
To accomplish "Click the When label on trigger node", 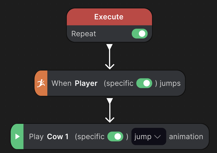I will [x=61, y=83].
